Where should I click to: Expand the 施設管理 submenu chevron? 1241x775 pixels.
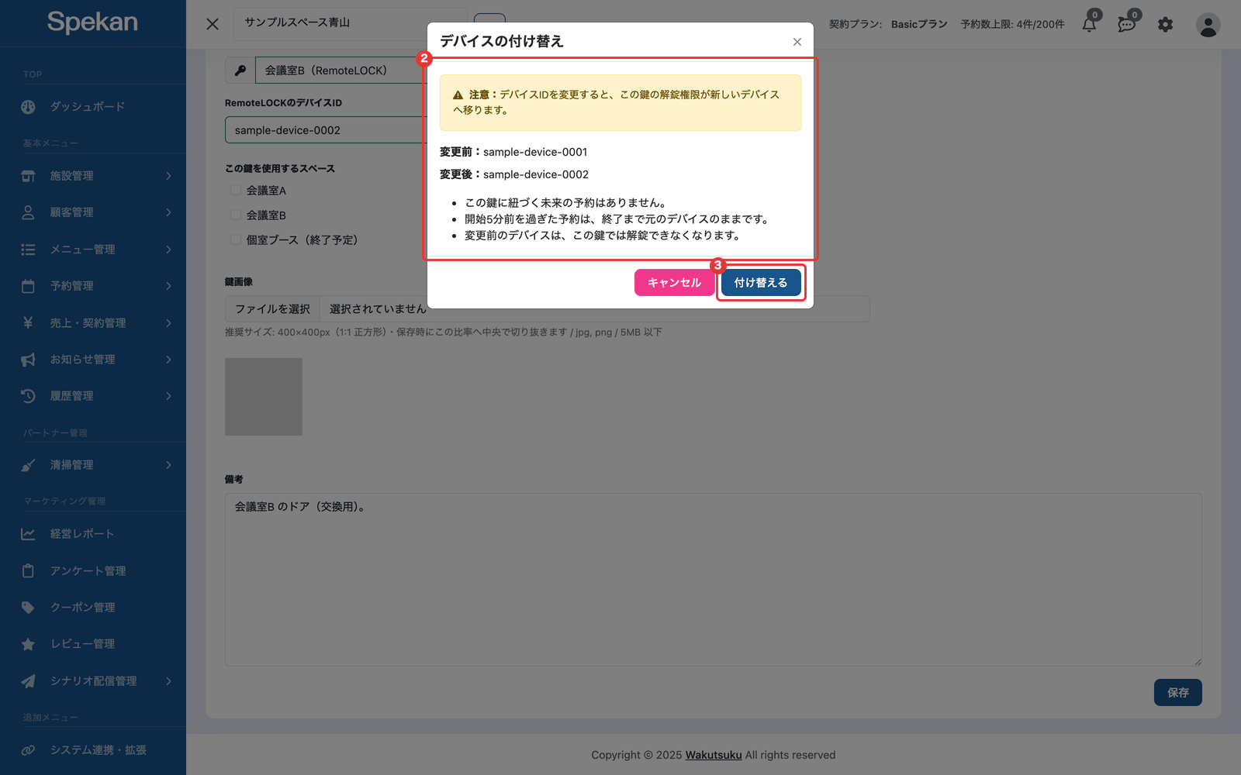coord(168,176)
